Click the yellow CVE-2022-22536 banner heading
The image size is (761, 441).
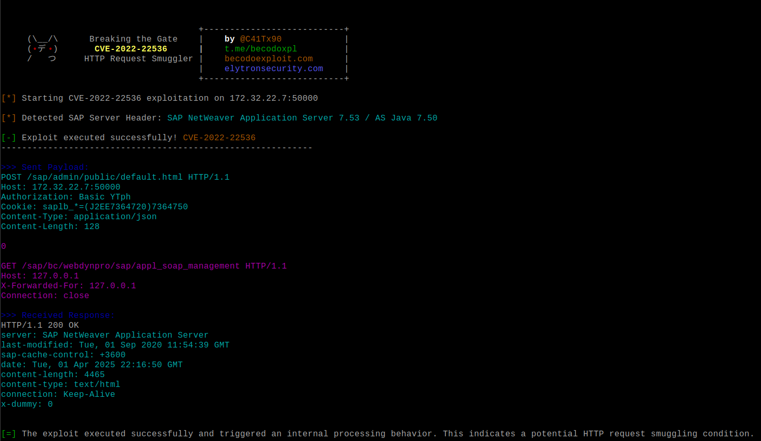131,49
